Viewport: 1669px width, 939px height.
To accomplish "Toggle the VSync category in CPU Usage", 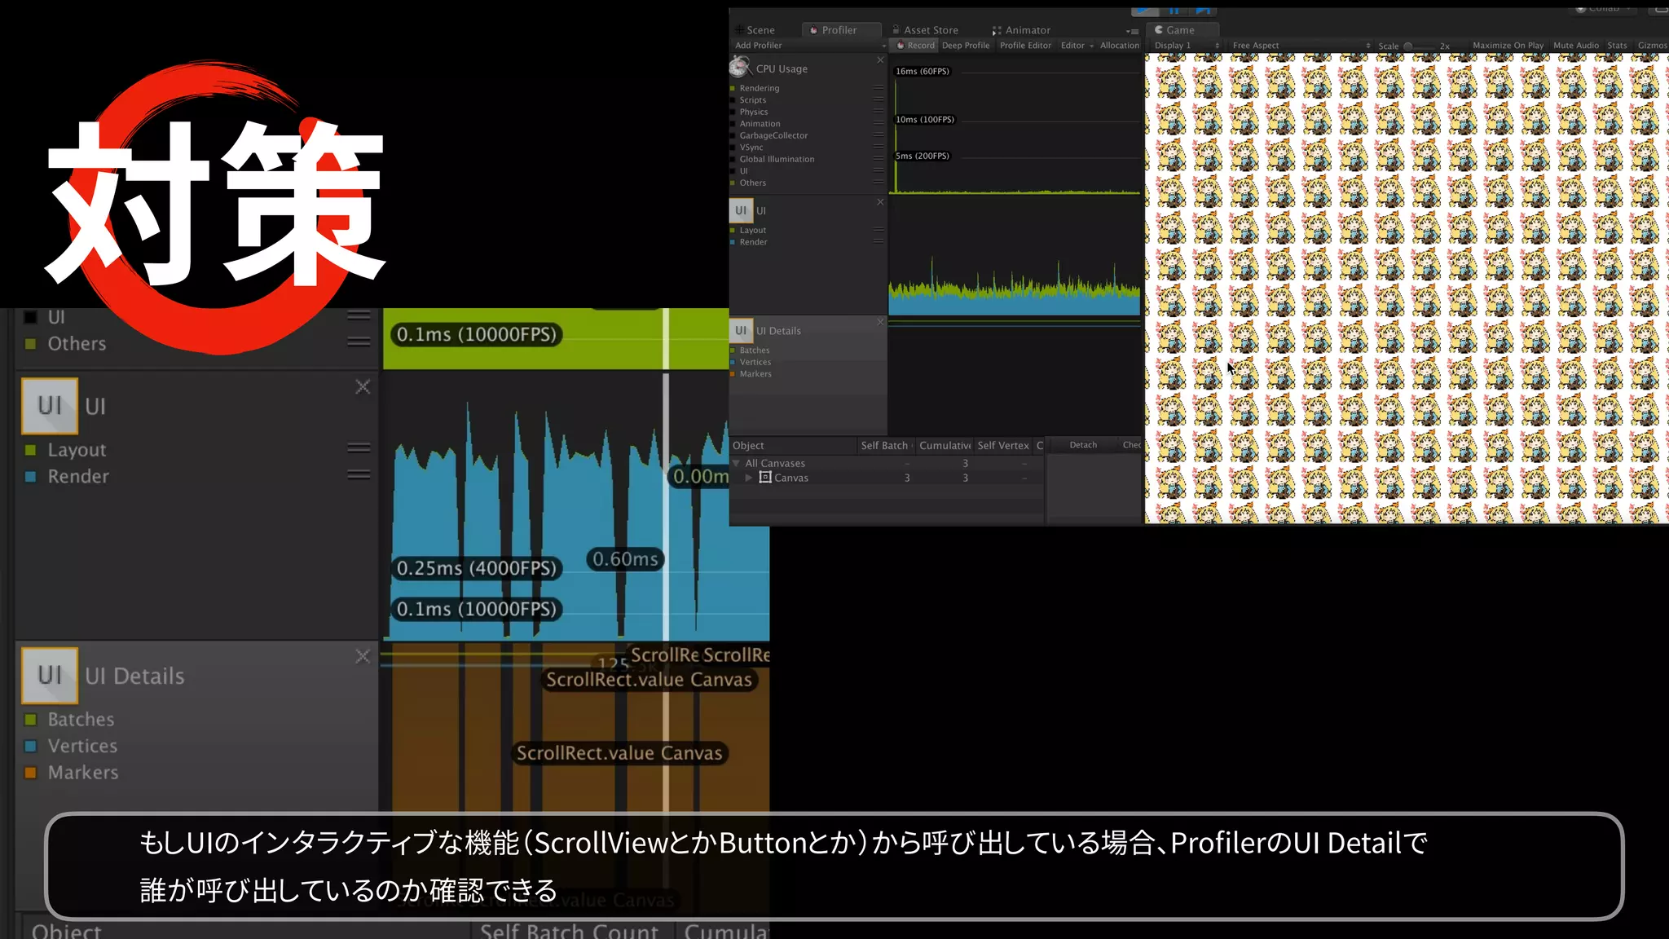I will pos(733,148).
